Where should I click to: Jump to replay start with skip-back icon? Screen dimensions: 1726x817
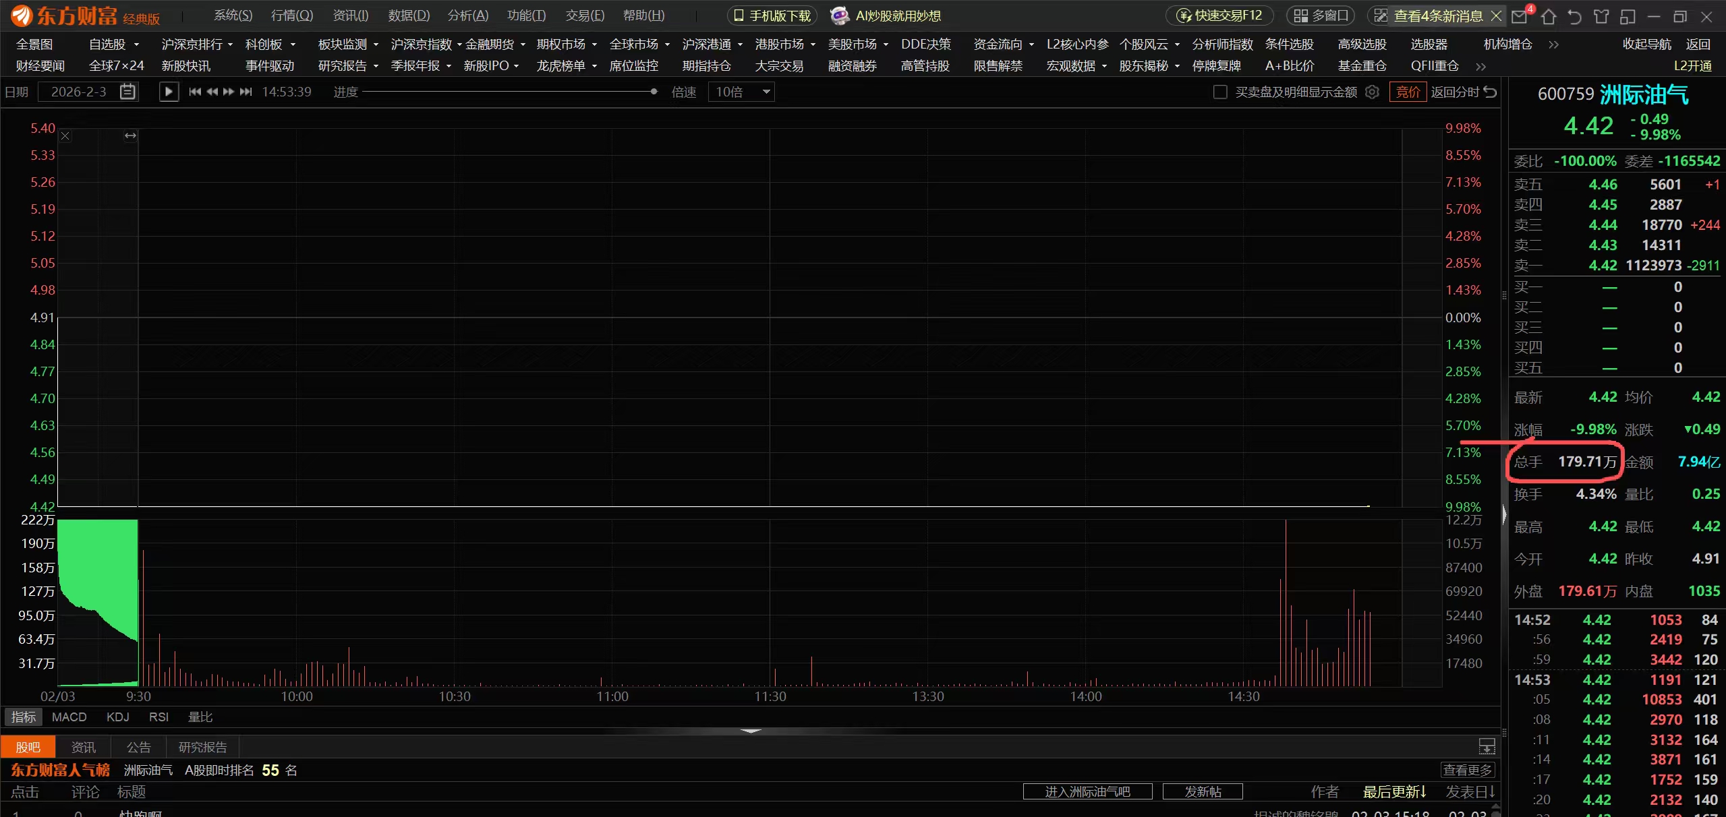pyautogui.click(x=195, y=92)
